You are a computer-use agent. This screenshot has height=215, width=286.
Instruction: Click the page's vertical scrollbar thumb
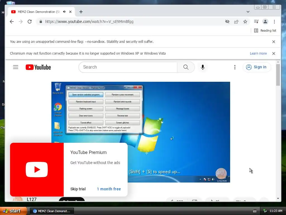coord(278,74)
